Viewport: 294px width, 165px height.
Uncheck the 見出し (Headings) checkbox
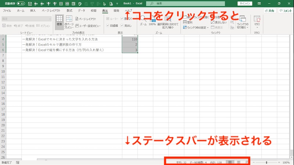click(x=122, y=26)
